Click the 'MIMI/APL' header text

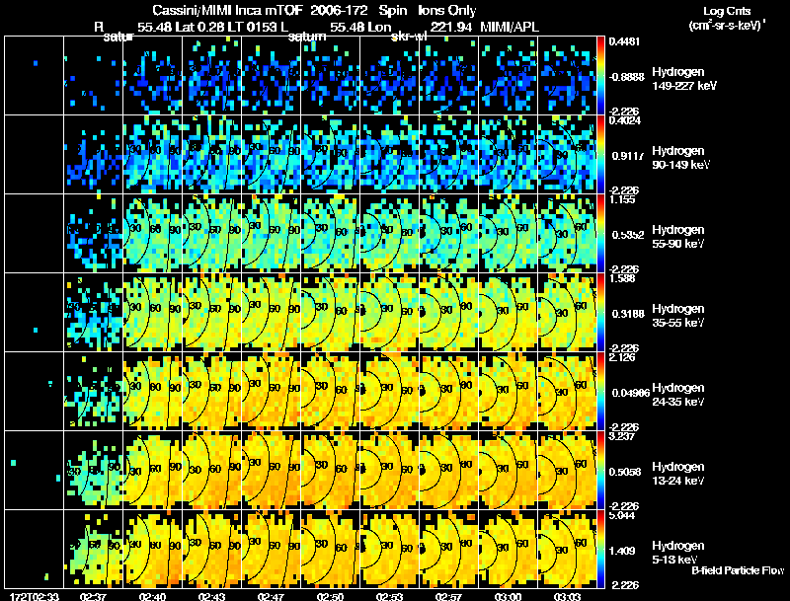pyautogui.click(x=509, y=28)
